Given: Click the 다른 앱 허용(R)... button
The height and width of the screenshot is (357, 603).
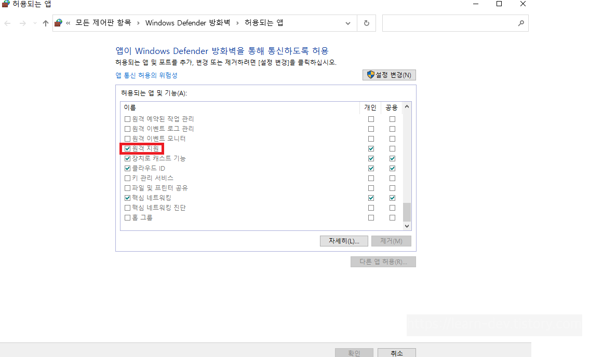Looking at the screenshot, I should click(383, 262).
